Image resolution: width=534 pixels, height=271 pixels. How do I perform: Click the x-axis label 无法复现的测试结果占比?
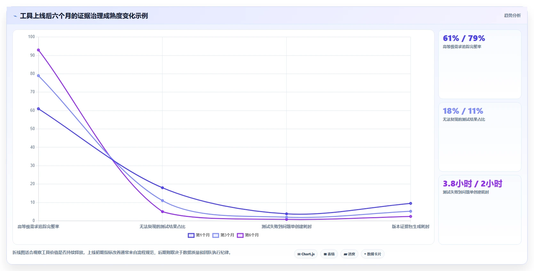[163, 227]
